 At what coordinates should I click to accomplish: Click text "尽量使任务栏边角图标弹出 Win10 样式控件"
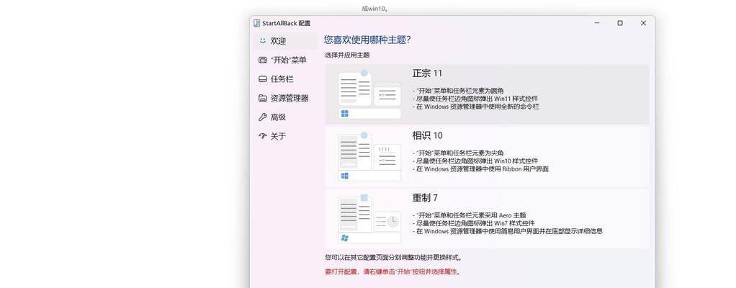pos(475,161)
